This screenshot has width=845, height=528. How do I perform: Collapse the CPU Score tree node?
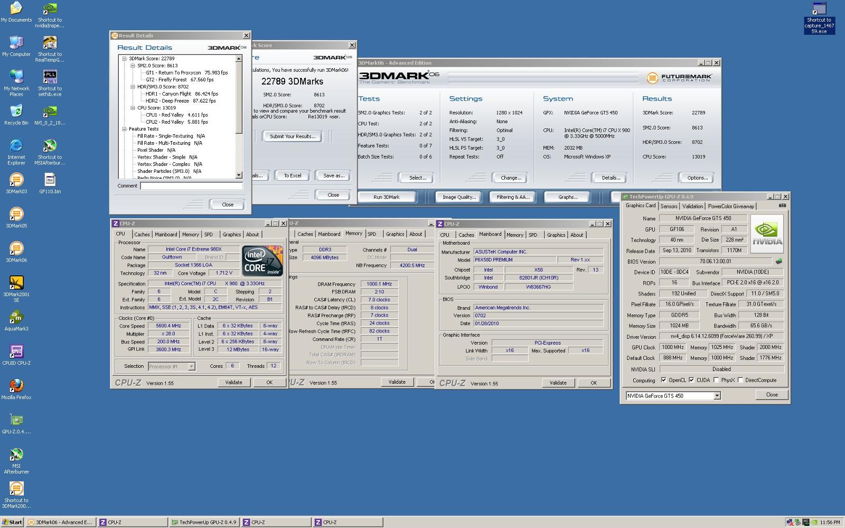tap(133, 108)
